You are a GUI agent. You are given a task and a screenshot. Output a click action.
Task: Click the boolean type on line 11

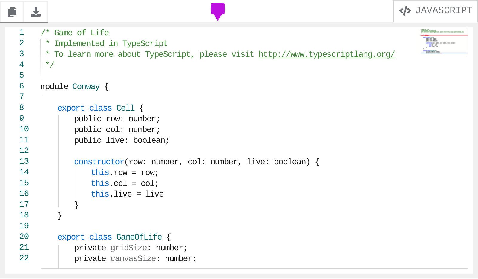(x=149, y=140)
